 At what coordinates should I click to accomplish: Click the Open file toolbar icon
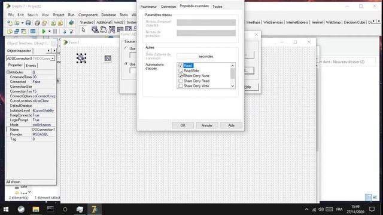[17, 23]
